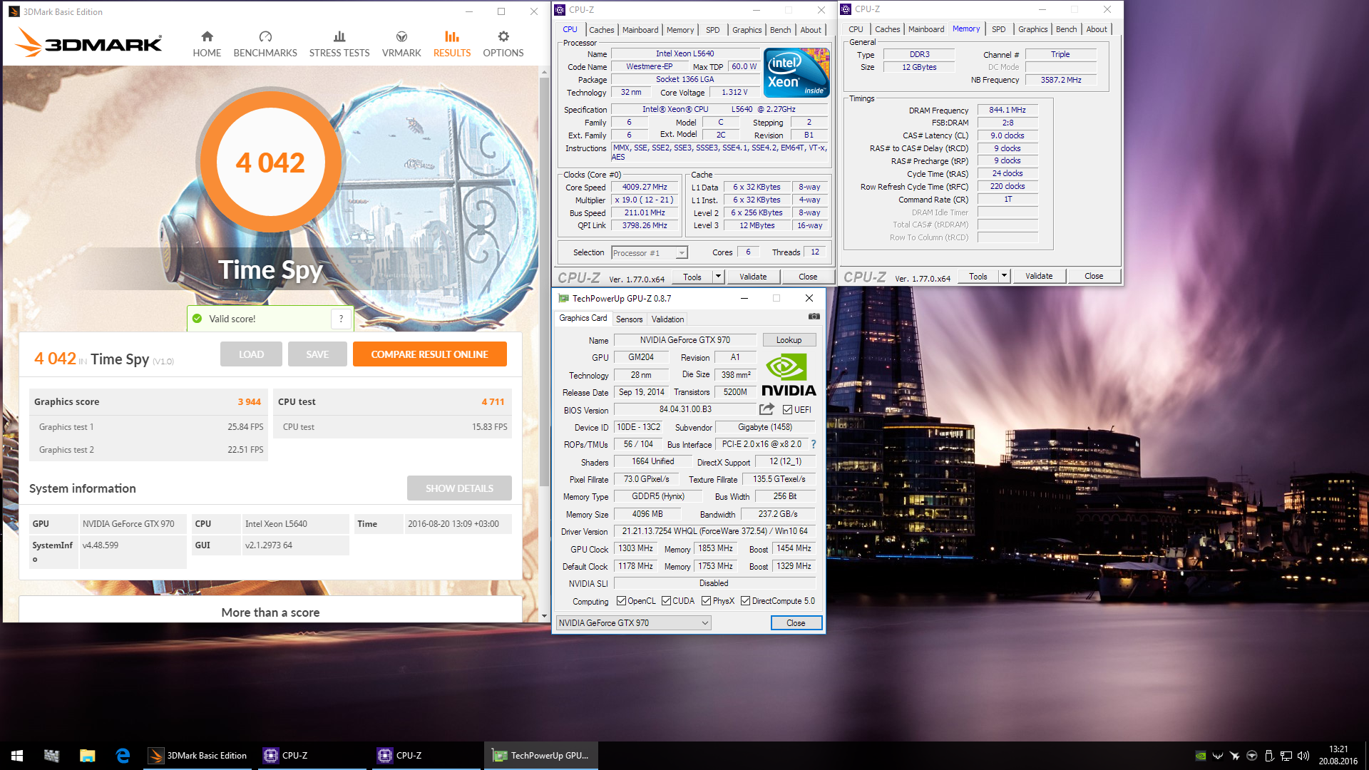
Task: Toggle UEFI checkbox in GPU-Z
Action: pos(787,410)
